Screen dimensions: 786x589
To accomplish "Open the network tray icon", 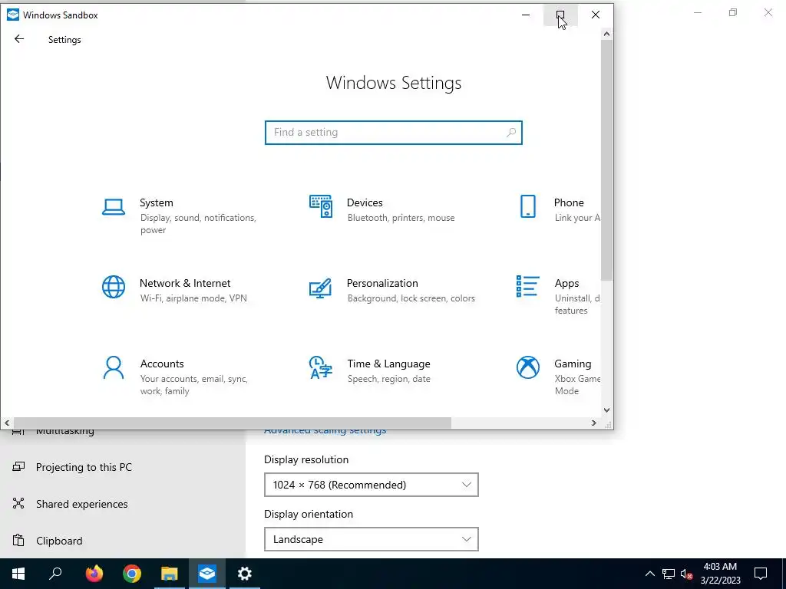I will 669,574.
